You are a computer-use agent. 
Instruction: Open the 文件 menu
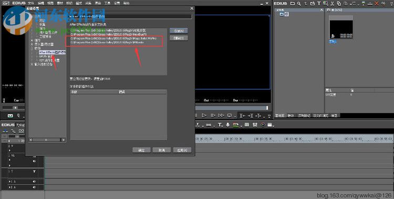click(30, 3)
